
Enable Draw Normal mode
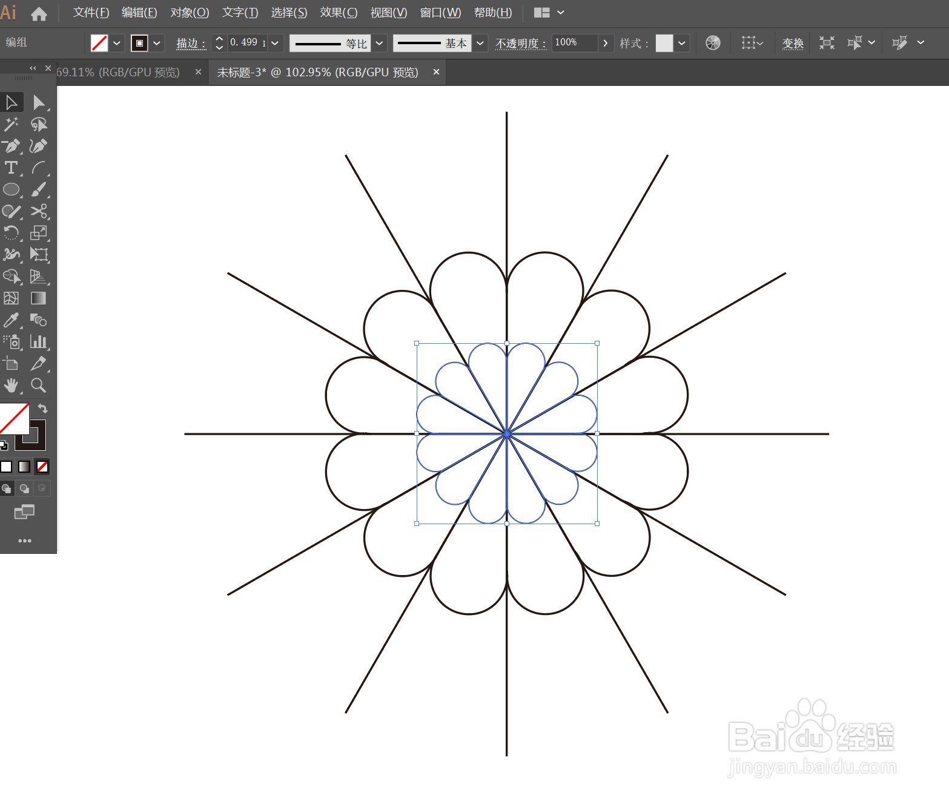point(7,488)
